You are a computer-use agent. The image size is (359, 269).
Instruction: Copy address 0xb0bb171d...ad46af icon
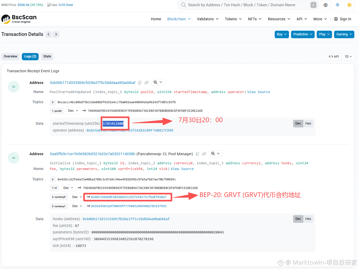click(140, 83)
